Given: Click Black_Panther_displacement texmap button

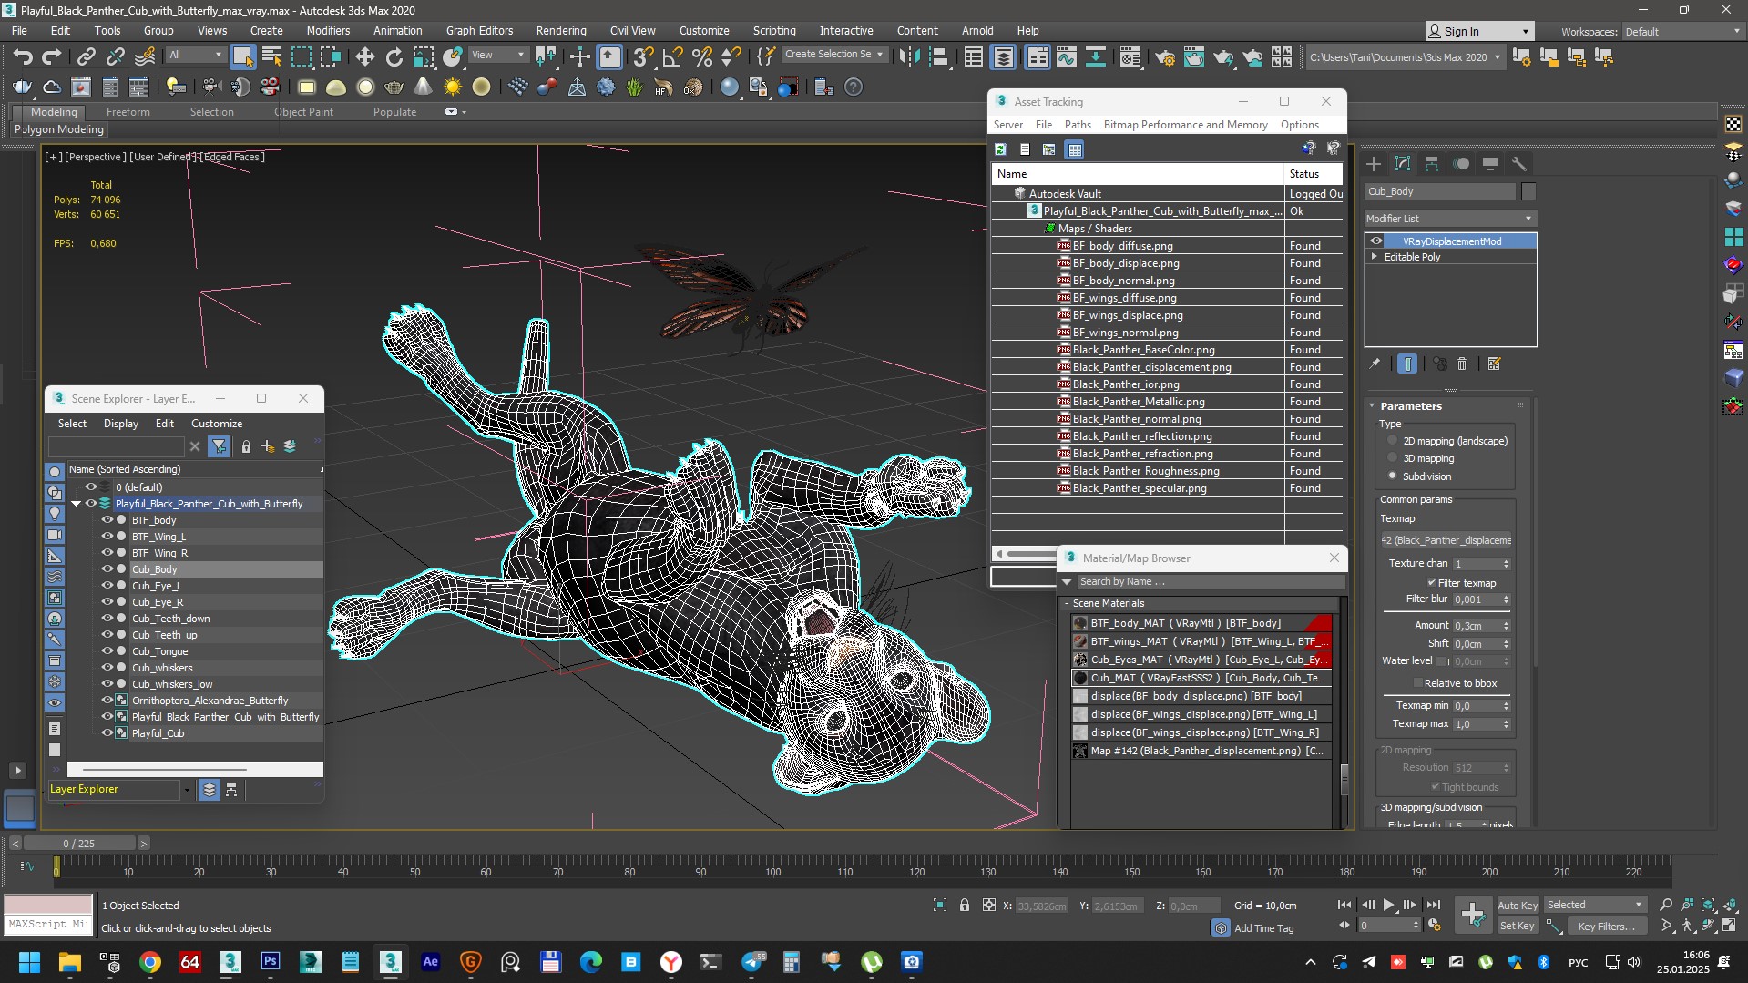Looking at the screenshot, I should [1446, 540].
